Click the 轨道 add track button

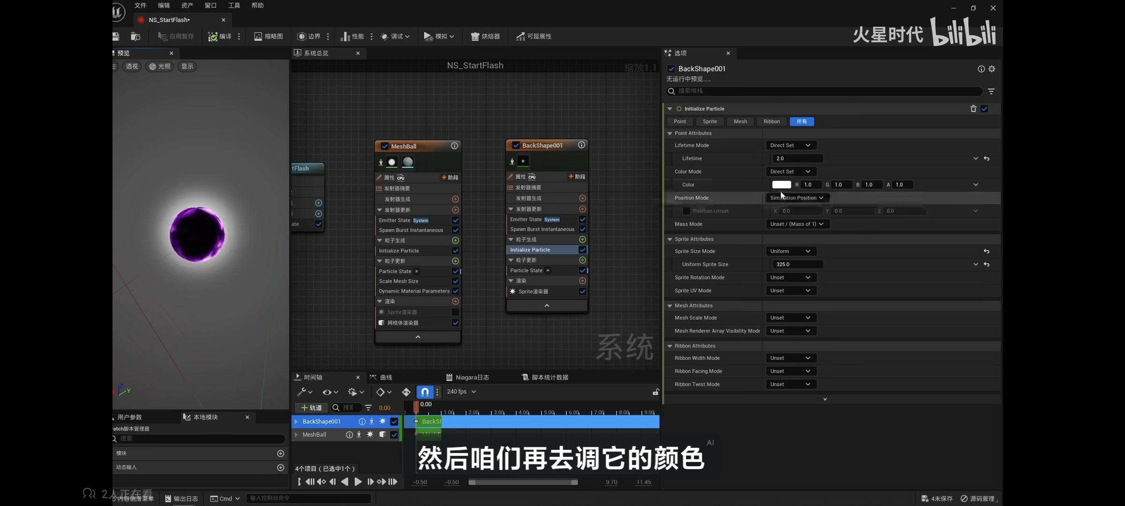click(x=312, y=408)
